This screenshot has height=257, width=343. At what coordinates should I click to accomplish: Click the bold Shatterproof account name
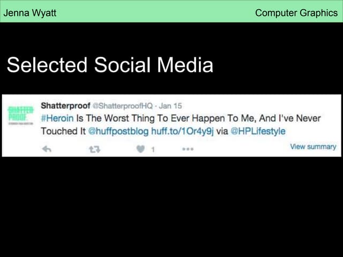click(65, 105)
